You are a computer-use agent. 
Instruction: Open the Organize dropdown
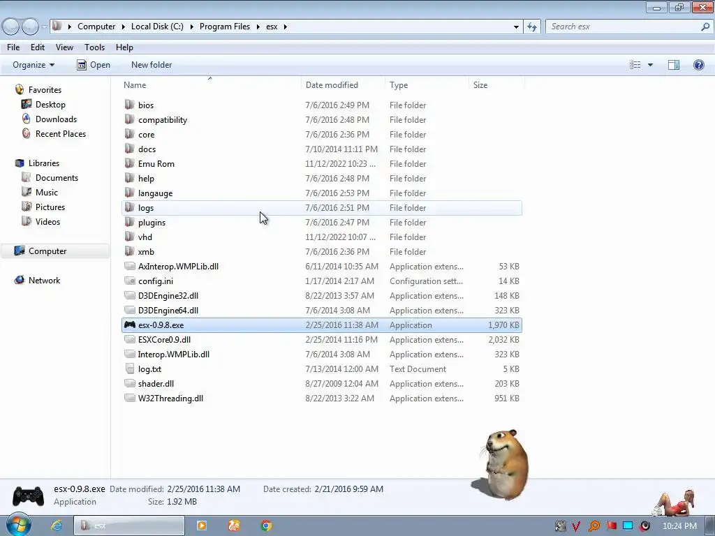[34, 65]
